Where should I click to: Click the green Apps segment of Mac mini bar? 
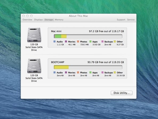click(58, 36)
